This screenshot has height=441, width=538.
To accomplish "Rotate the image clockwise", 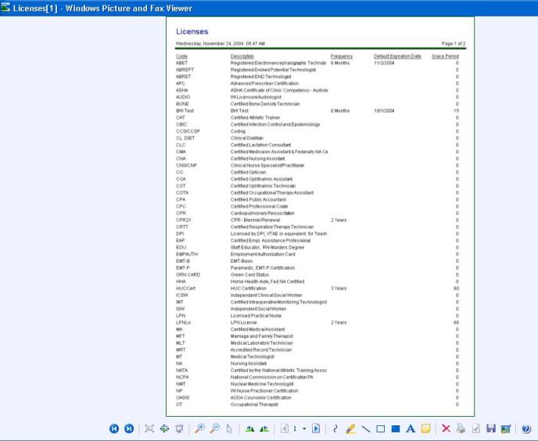I will (x=250, y=428).
